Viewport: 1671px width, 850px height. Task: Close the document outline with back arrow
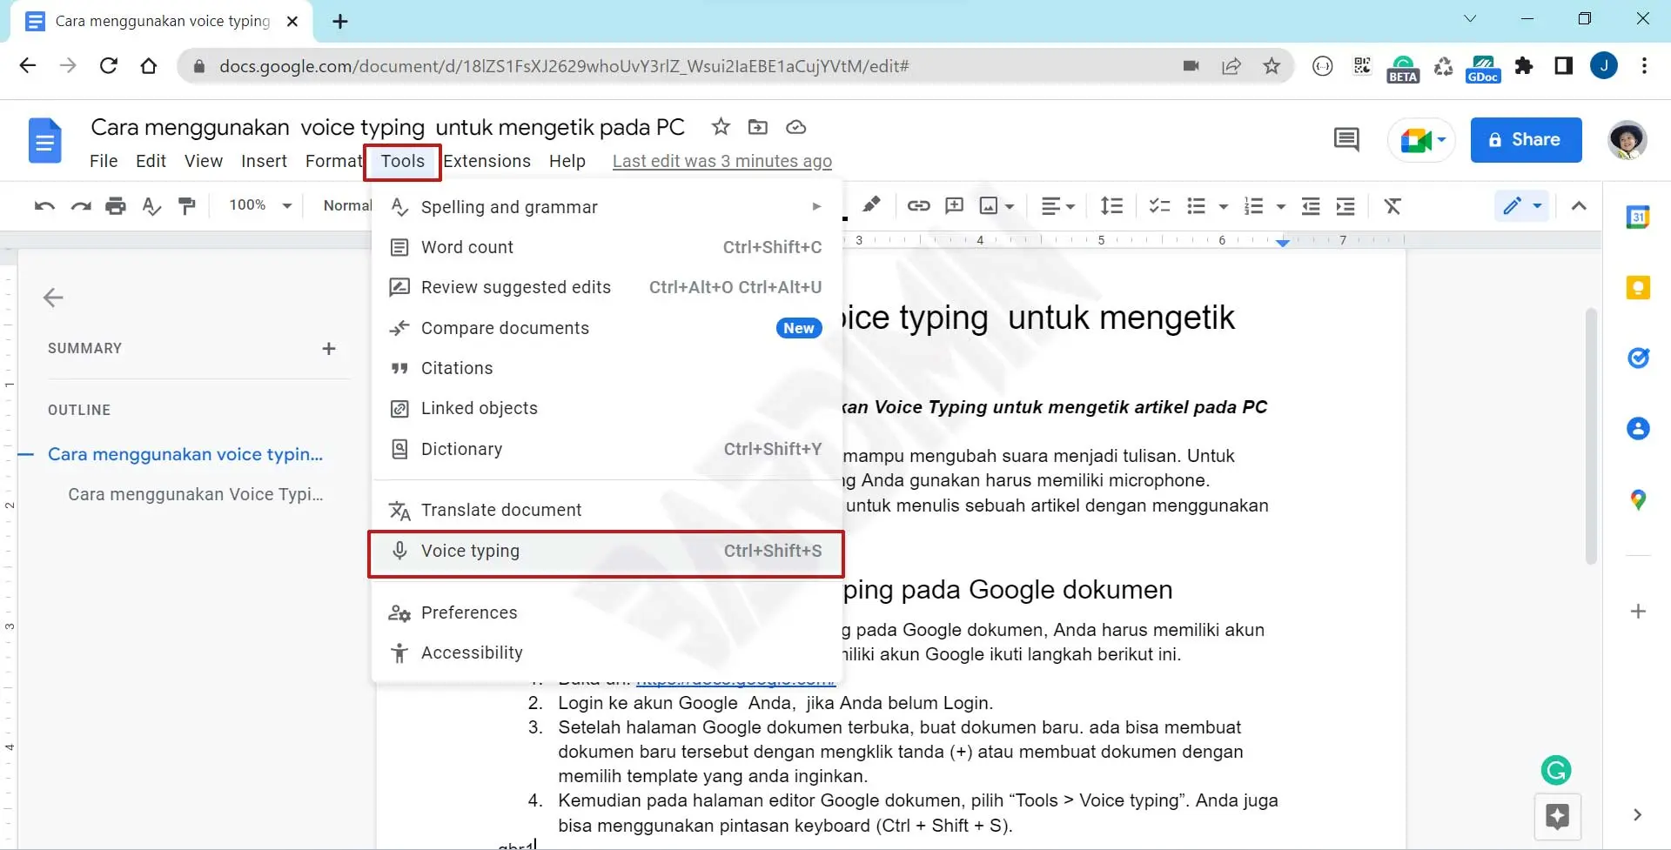pyautogui.click(x=53, y=298)
